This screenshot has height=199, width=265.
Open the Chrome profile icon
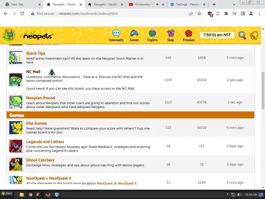click(x=251, y=13)
